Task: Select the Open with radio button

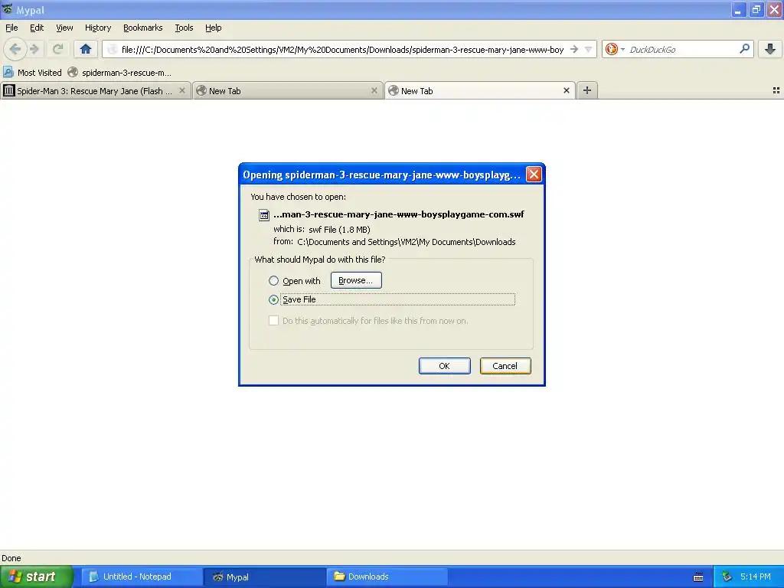Action: 273,280
